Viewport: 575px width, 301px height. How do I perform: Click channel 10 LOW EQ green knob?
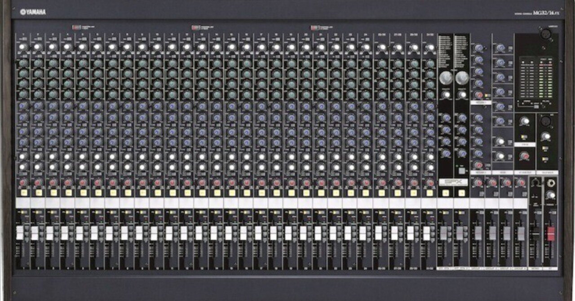(157, 94)
